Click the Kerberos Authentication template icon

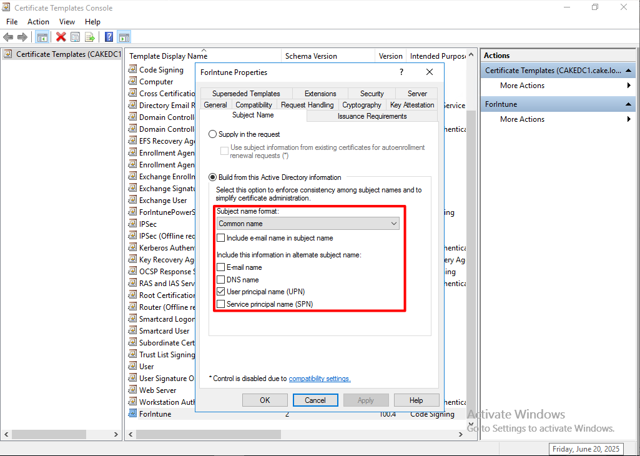click(x=132, y=247)
